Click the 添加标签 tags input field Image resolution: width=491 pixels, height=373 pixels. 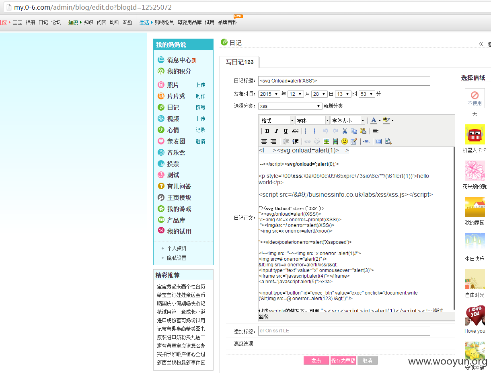[x=344, y=331]
